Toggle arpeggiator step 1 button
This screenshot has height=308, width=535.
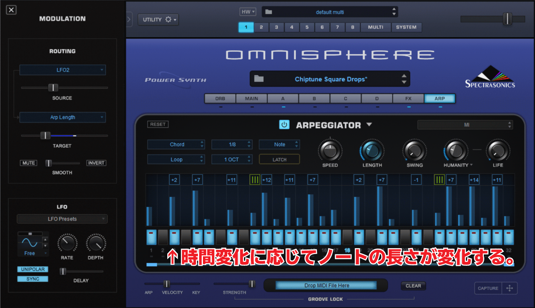pyautogui.click(x=151, y=237)
